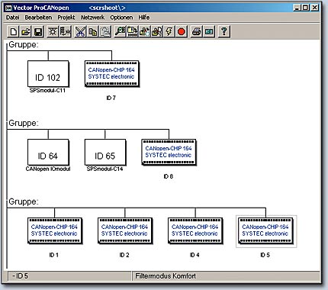
Task: Create a new project with the blank page icon
Action: pos(13,31)
